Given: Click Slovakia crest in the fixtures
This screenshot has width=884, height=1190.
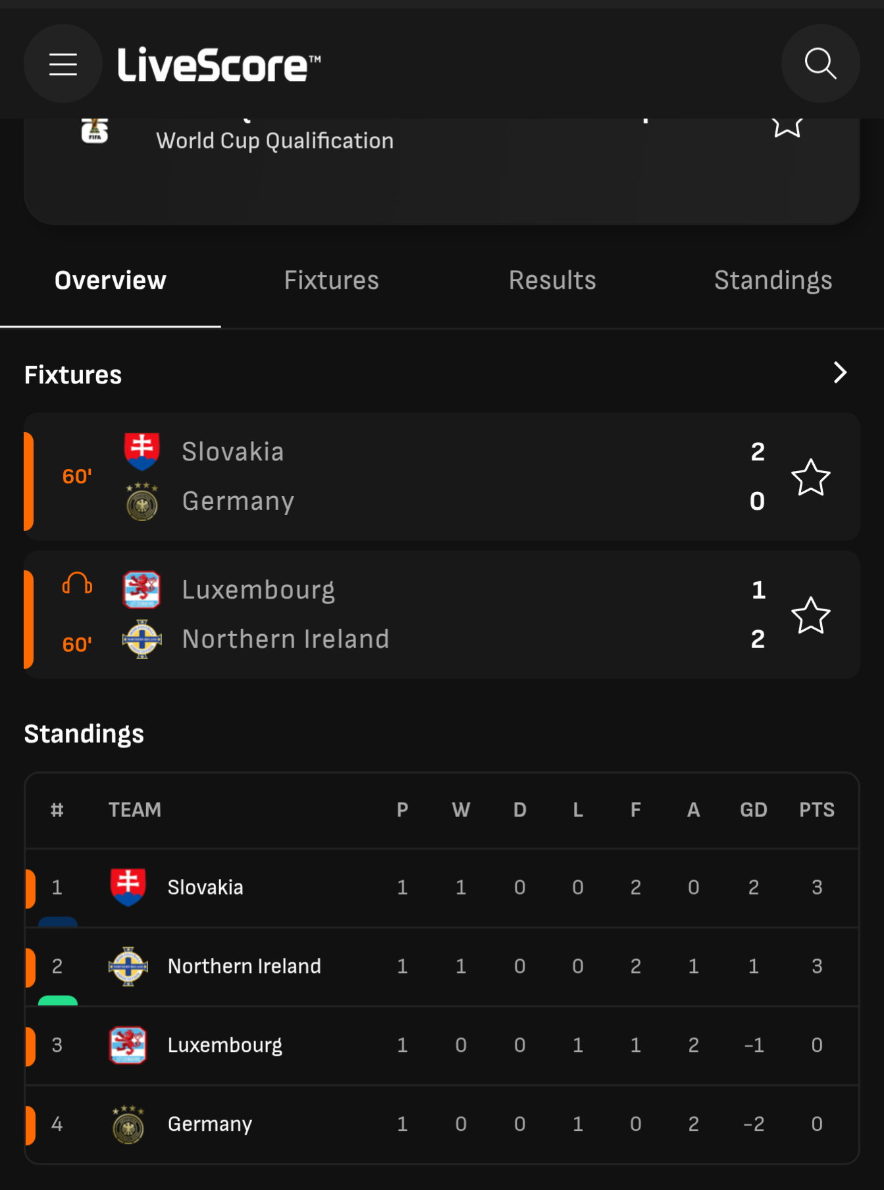Looking at the screenshot, I should pos(142,451).
